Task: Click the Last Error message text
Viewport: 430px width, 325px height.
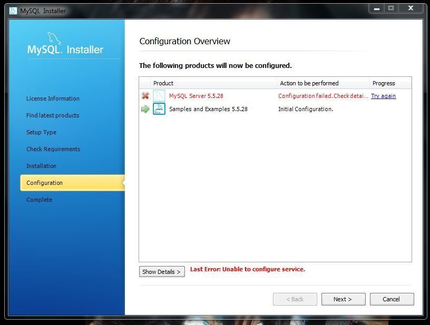Action: 247,269
